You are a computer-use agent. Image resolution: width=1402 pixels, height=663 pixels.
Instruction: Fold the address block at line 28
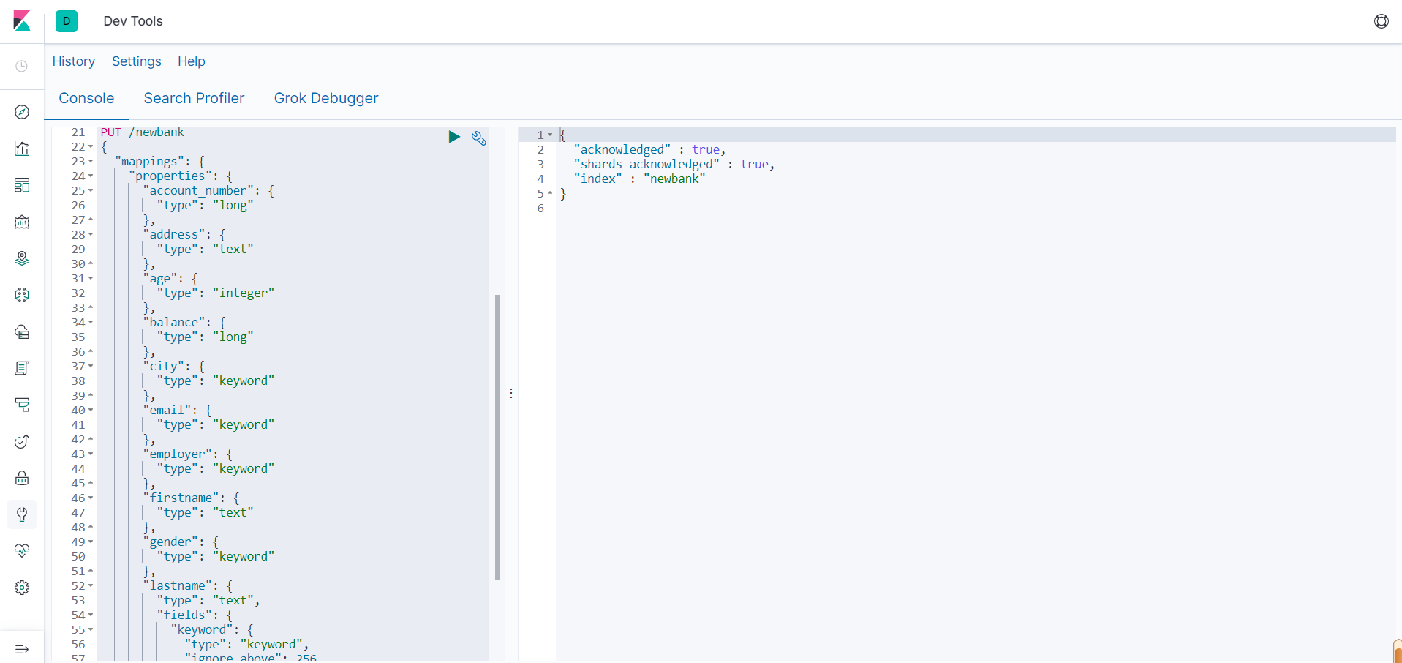[91, 235]
